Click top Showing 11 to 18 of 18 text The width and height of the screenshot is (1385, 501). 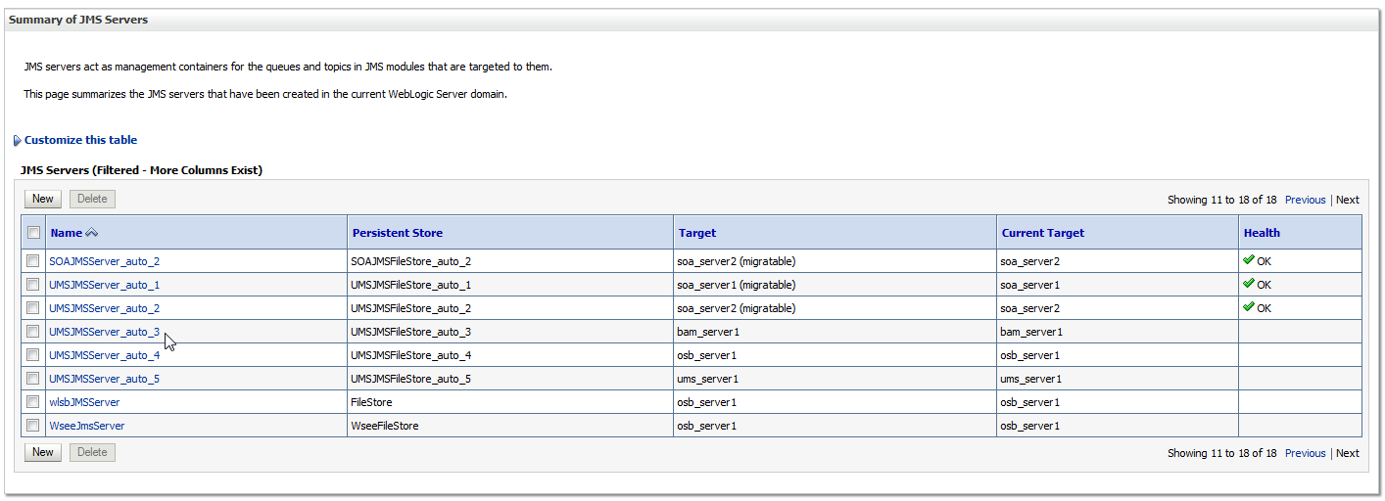1221,200
